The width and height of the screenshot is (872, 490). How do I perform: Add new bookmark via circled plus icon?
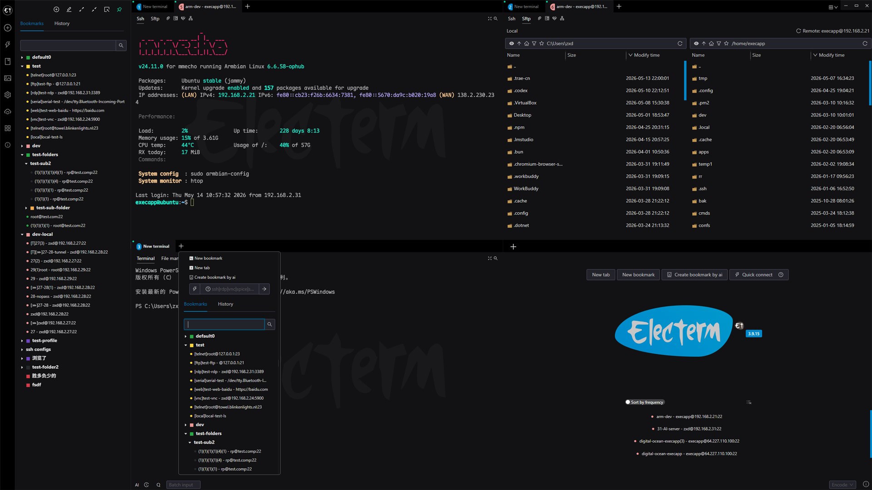(x=56, y=9)
